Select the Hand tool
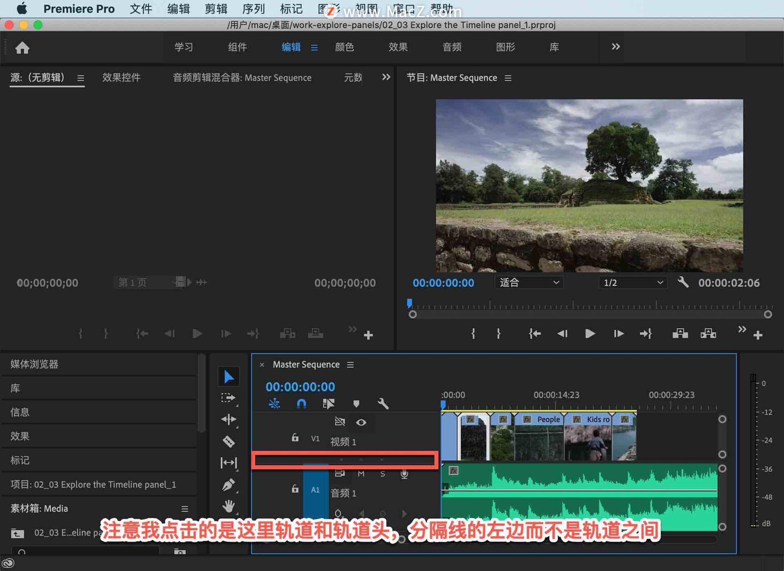 pos(229,506)
